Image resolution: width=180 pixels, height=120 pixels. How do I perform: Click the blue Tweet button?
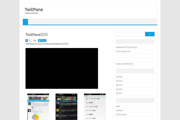(42, 40)
